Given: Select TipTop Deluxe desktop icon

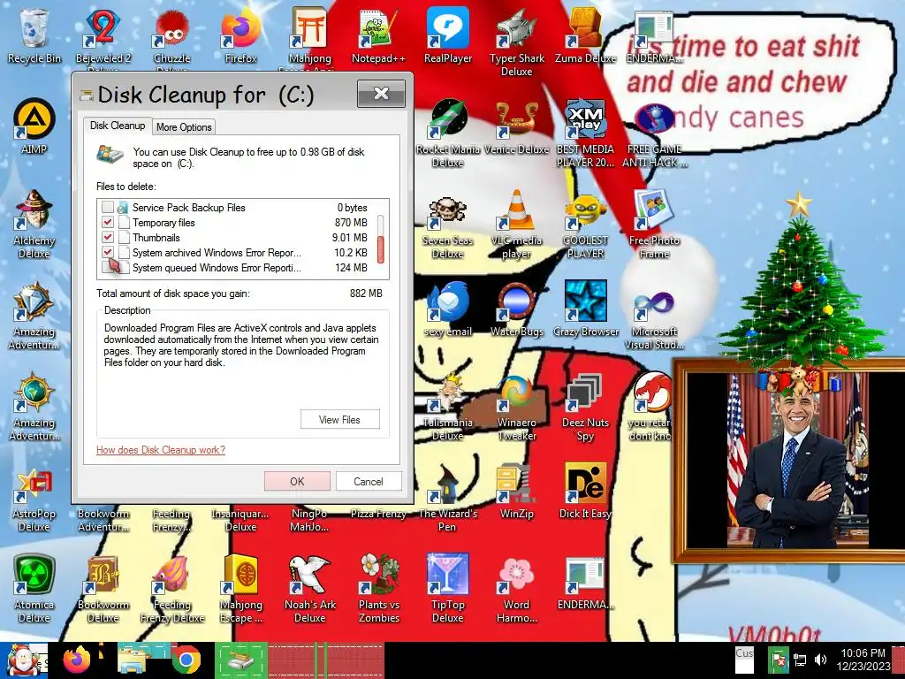Looking at the screenshot, I should (448, 588).
